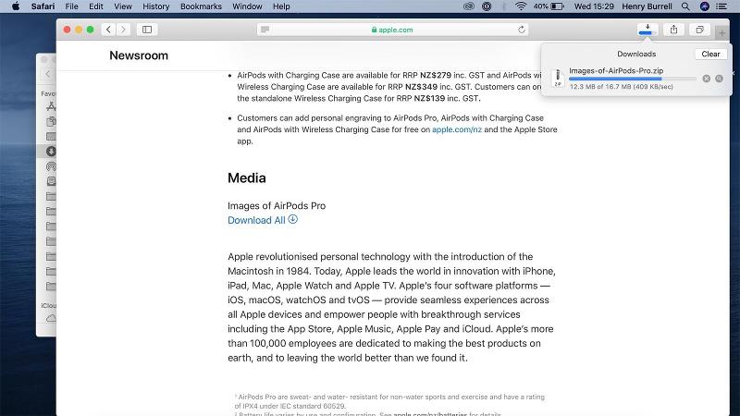
Task: Select Downloads in Finder sidebar
Action: (x=51, y=152)
